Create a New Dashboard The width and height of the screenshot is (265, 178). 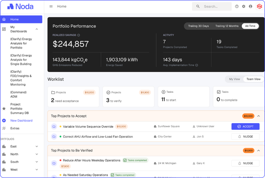pyautogui.click(x=22, y=121)
